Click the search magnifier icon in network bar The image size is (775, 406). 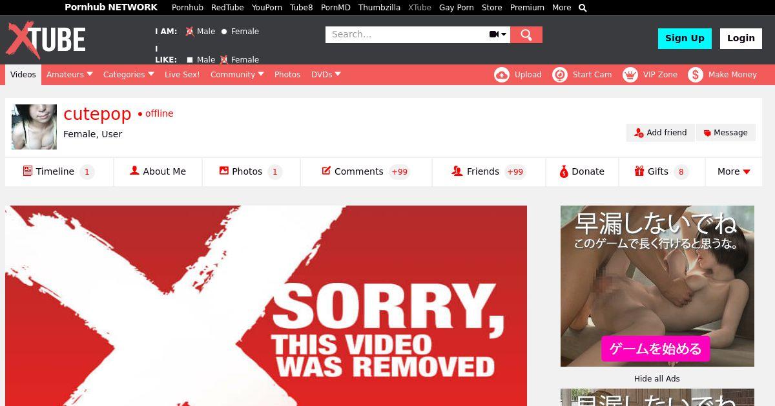(x=583, y=8)
